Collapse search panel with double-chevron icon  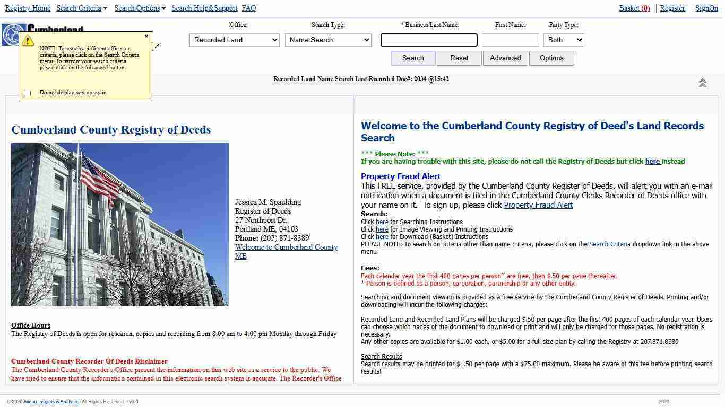[702, 83]
